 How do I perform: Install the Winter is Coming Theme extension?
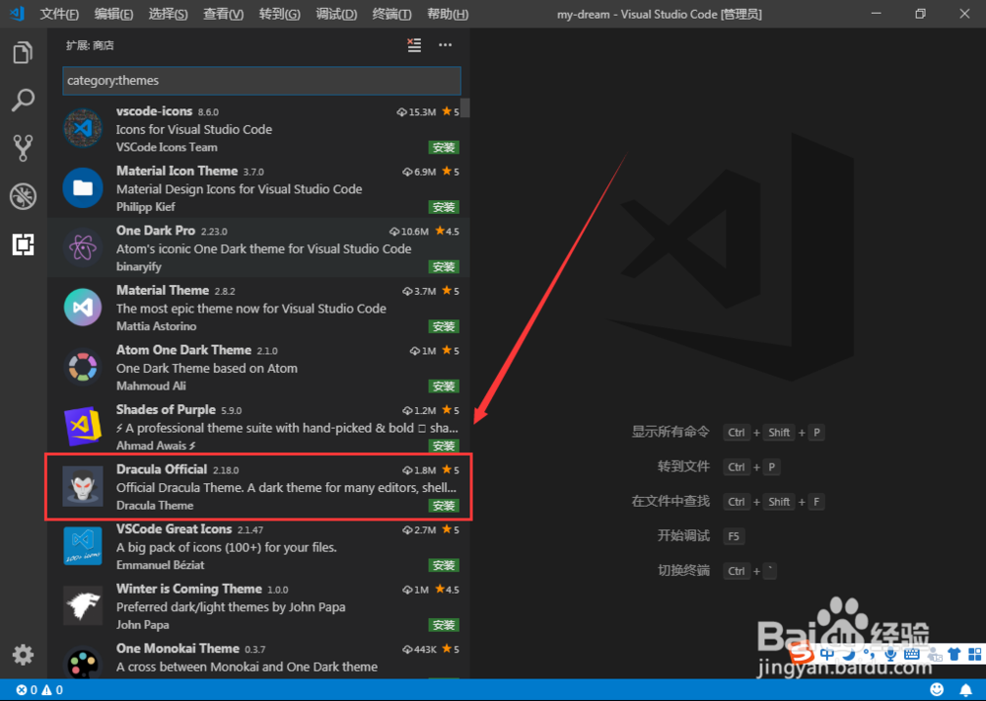(x=444, y=625)
